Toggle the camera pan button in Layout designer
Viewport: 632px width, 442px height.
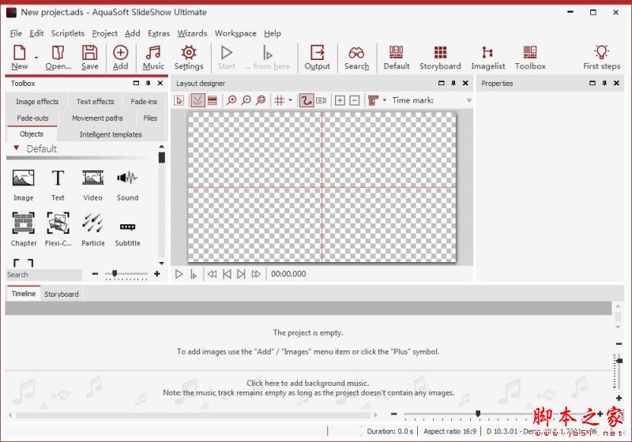[322, 100]
